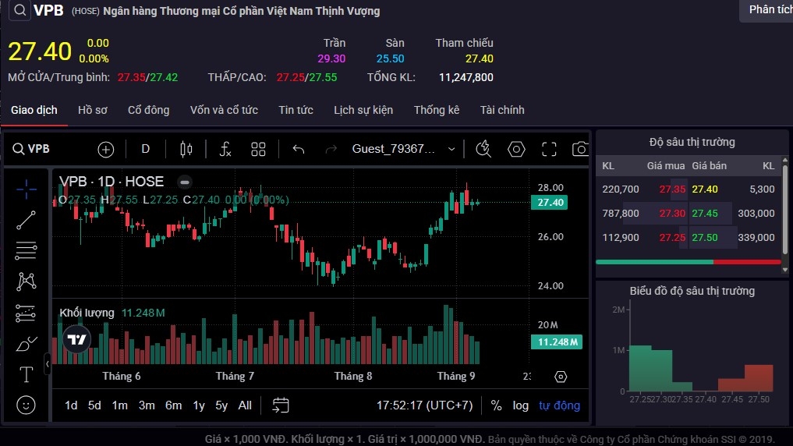
Task: Click ask price 27.45 in depth table
Action: (705, 214)
